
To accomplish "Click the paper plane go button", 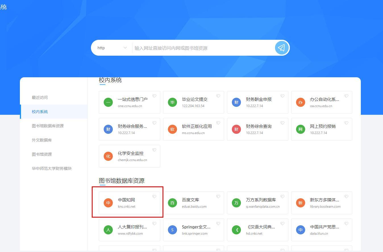I will (281, 48).
